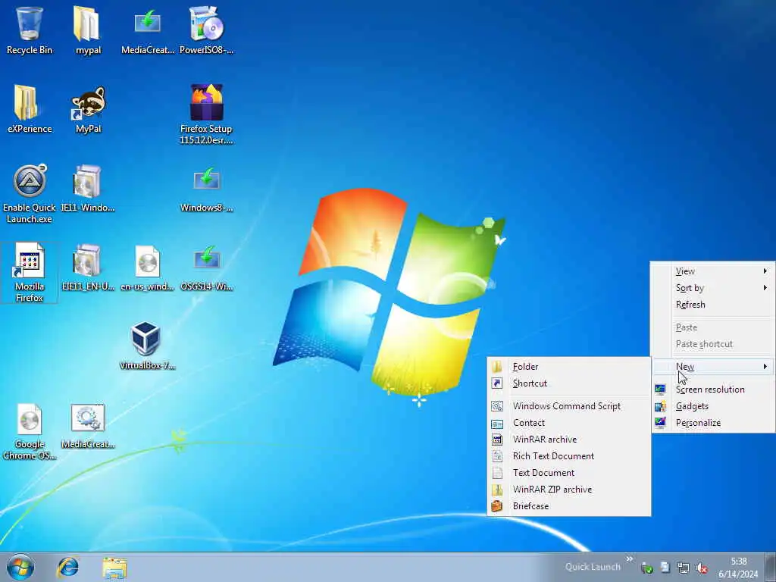Select the Google Chrome OS disc icon
Image resolution: width=776 pixels, height=582 pixels.
coord(30,430)
